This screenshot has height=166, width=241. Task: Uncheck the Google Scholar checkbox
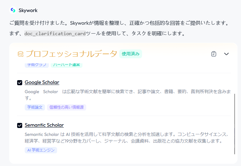click(20, 83)
